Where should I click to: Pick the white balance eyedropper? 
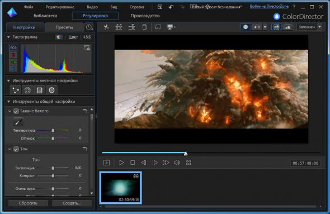pos(18,122)
